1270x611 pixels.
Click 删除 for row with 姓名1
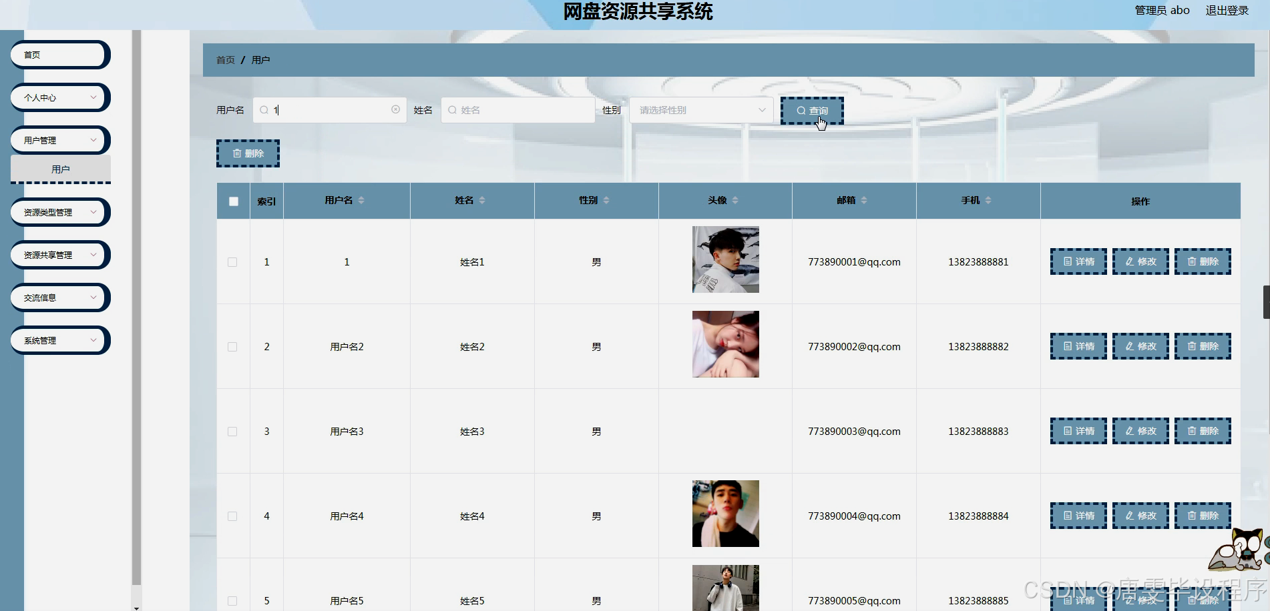pyautogui.click(x=1203, y=261)
